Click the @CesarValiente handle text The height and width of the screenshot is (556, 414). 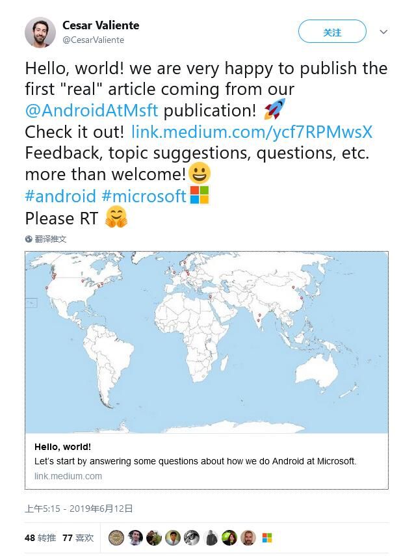[93, 40]
